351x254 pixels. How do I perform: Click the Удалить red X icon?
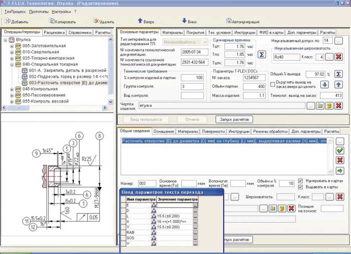click(96, 21)
